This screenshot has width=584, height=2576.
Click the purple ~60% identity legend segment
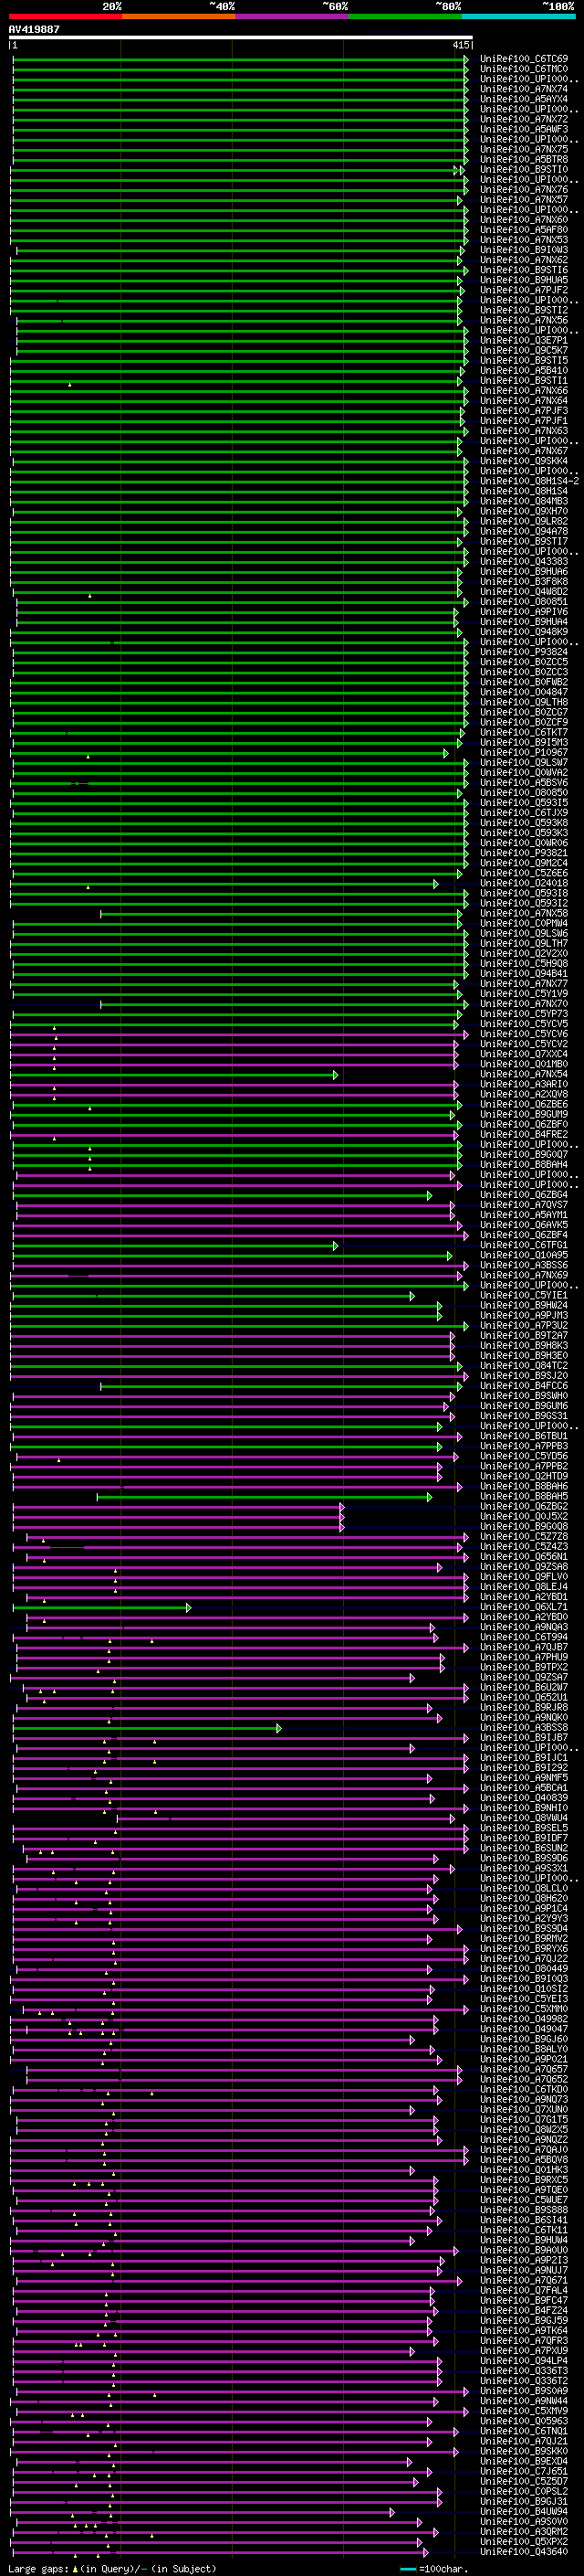291,16
